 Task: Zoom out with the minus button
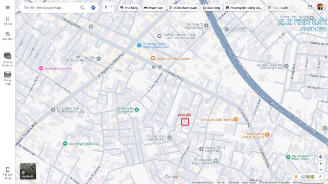point(321,170)
